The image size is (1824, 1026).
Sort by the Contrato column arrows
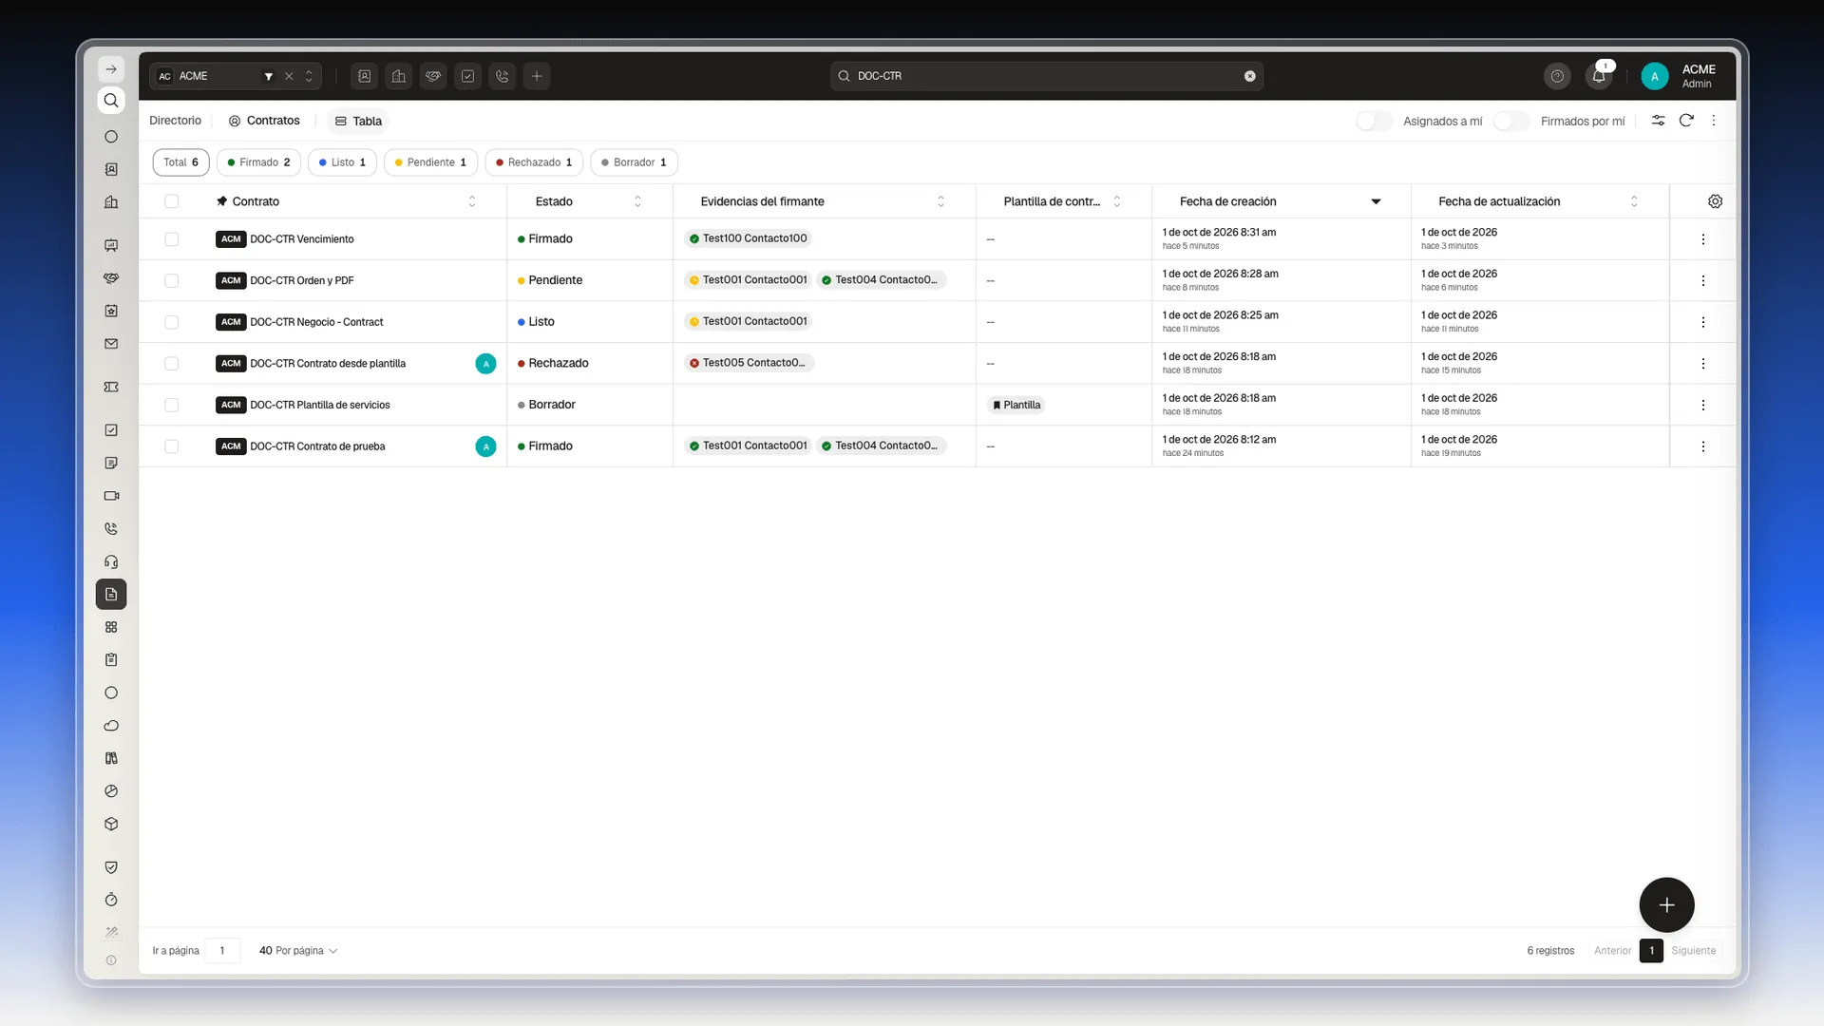pos(472,201)
